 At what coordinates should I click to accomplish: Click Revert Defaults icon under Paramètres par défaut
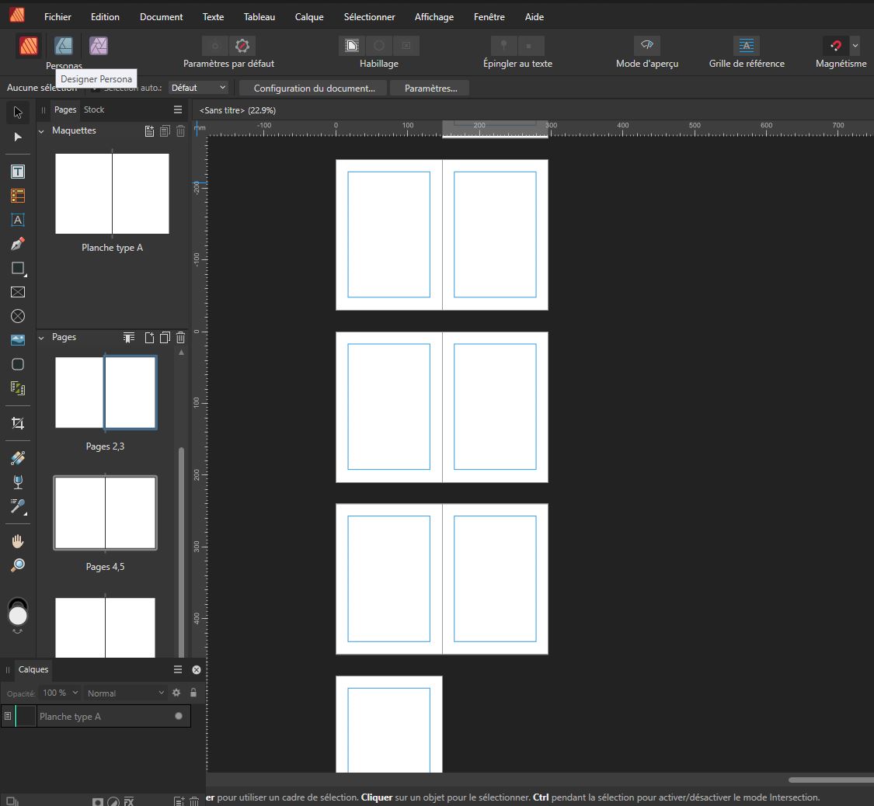point(242,46)
